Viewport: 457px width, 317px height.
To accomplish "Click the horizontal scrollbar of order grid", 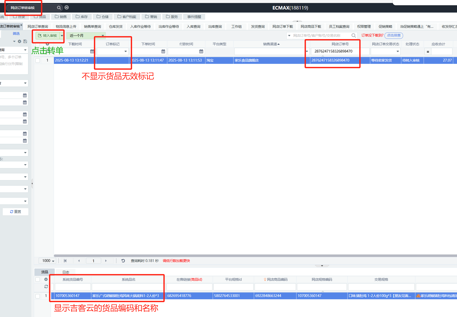I will [x=255, y=256].
